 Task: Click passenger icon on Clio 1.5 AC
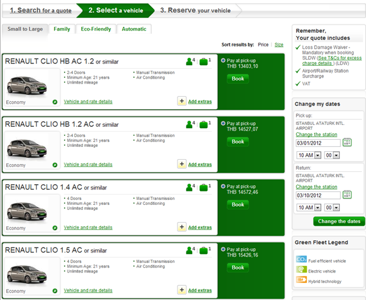[x=189, y=251]
